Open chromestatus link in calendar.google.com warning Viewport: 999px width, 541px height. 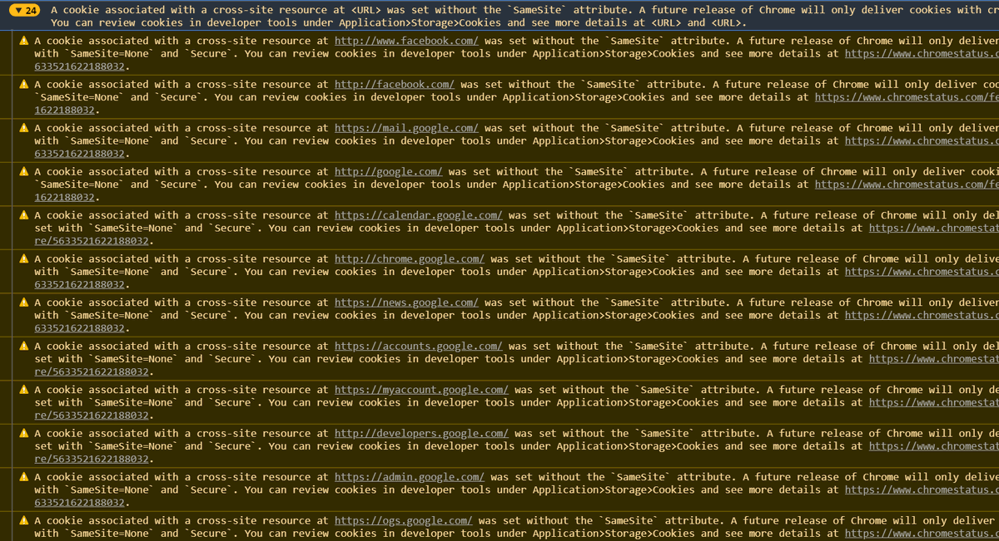(934, 229)
